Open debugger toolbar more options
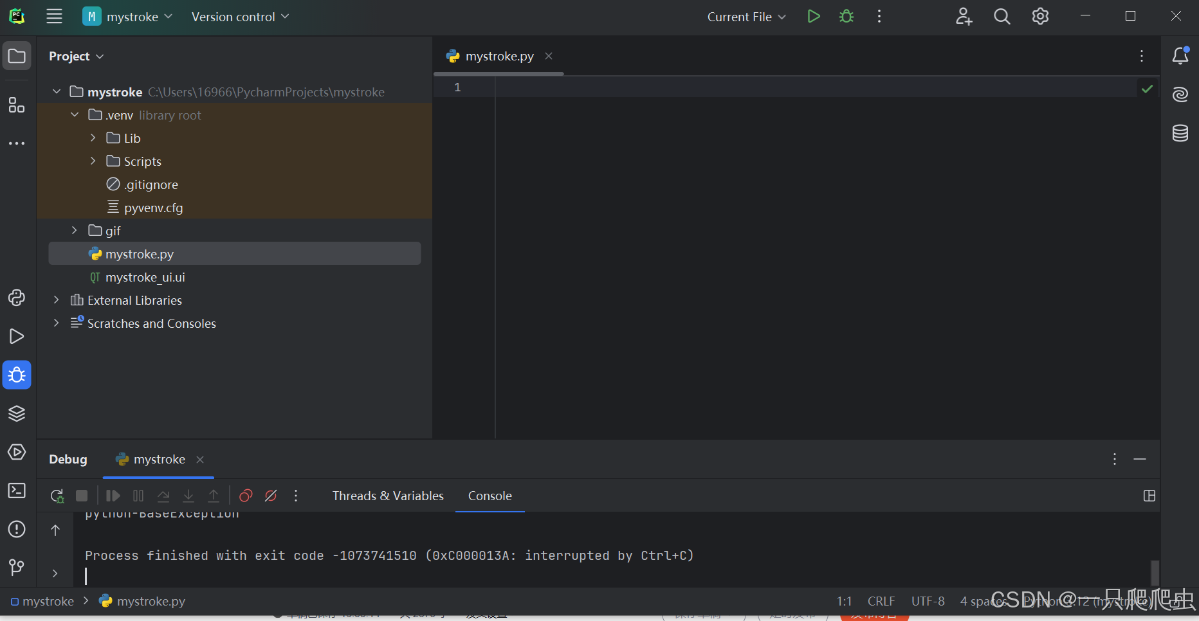1199x621 pixels. pos(296,496)
